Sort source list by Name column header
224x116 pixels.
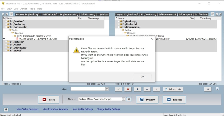(37, 18)
